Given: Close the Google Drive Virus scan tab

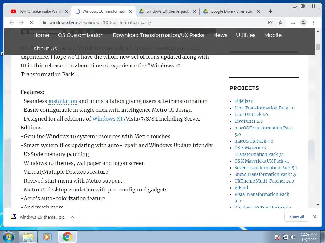Looking at the screenshot, I should coord(258,11).
